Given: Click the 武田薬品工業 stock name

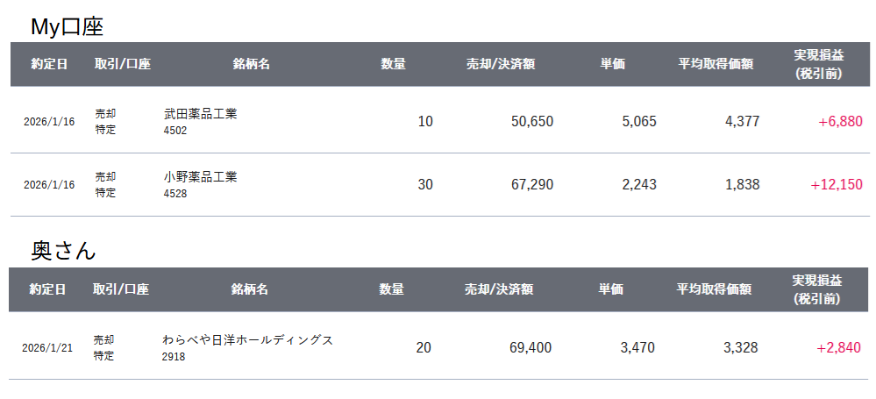Looking at the screenshot, I should point(200,114).
